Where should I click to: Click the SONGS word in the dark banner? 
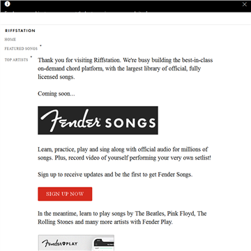coord(130,123)
